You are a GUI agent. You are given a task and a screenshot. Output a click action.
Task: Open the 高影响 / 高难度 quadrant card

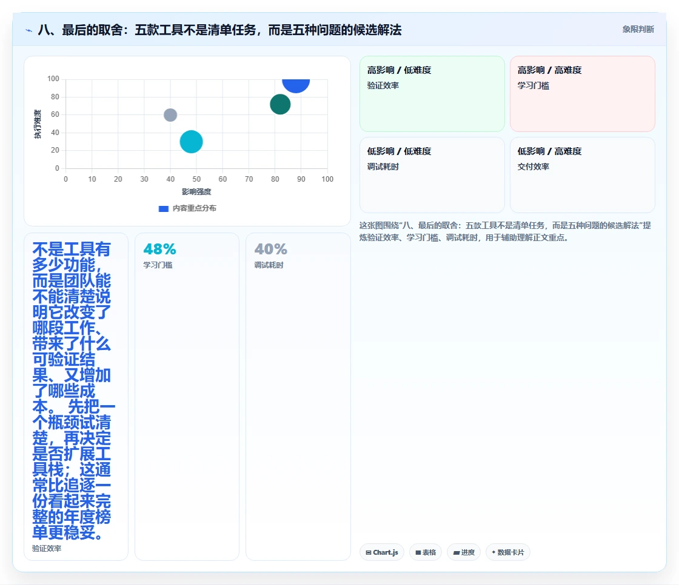pyautogui.click(x=582, y=94)
